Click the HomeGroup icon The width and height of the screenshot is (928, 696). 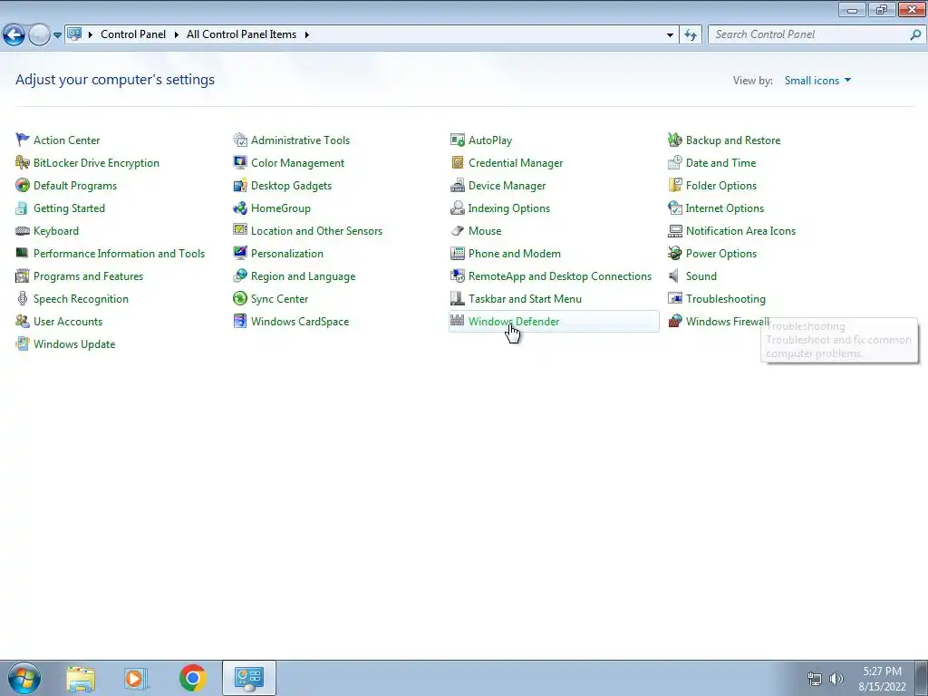(239, 208)
